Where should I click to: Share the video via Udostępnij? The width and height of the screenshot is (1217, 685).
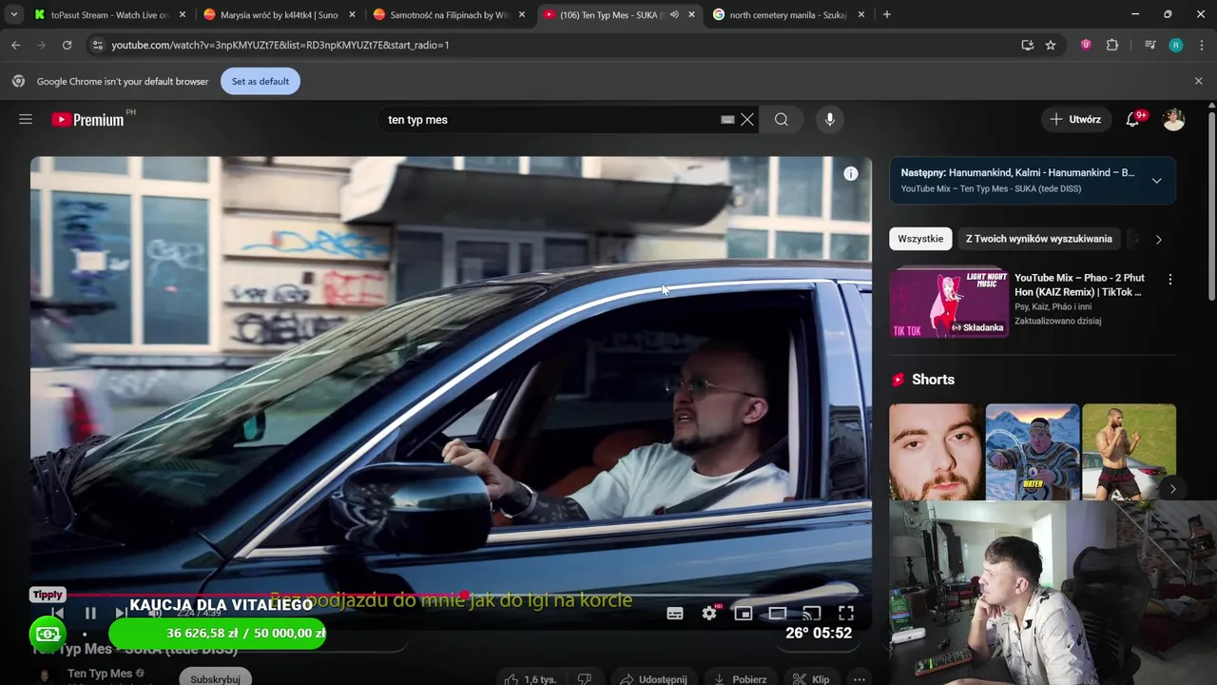click(x=653, y=679)
